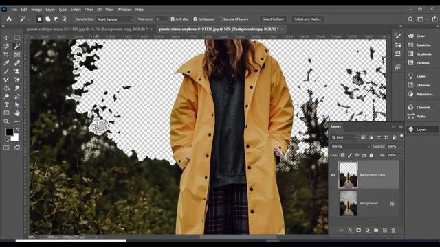Choose Intersect with Selection mode icon
The height and width of the screenshot is (247, 440).
click(65, 19)
